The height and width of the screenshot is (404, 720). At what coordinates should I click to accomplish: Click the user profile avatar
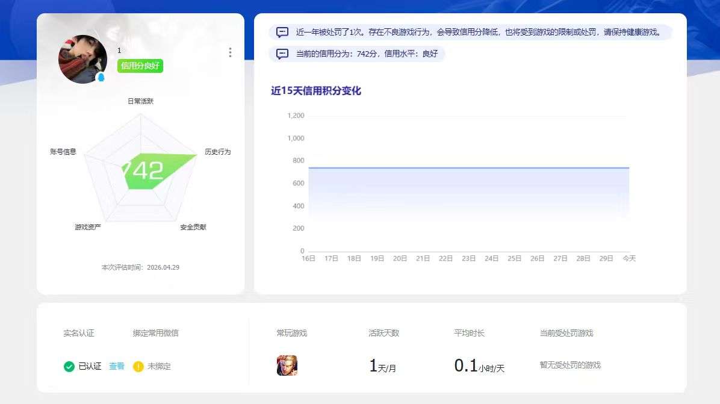(x=82, y=59)
